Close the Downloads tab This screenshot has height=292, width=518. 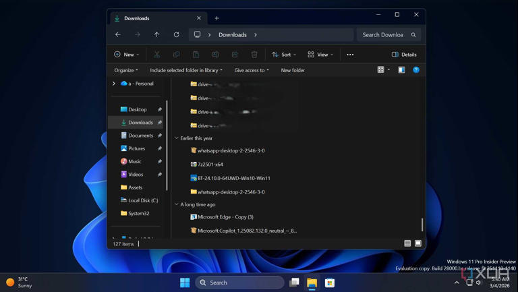click(198, 18)
